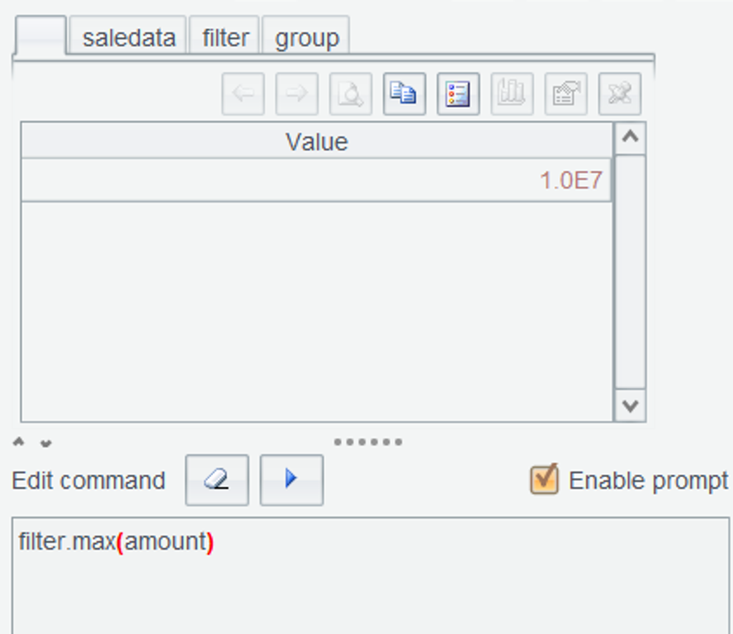733x634 pixels.
Task: Clear command with the eraser button
Action: tap(217, 480)
